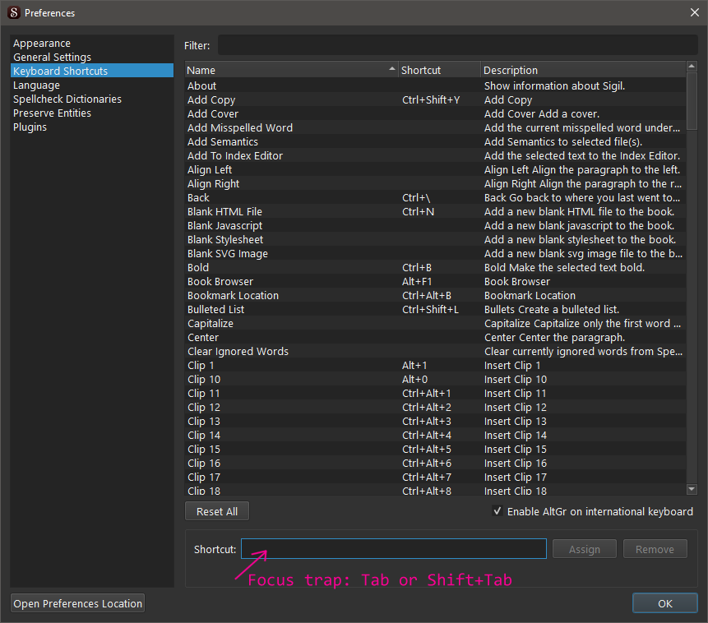Click the scrollbar up arrow
Image resolution: width=708 pixels, height=623 pixels.
692,67
